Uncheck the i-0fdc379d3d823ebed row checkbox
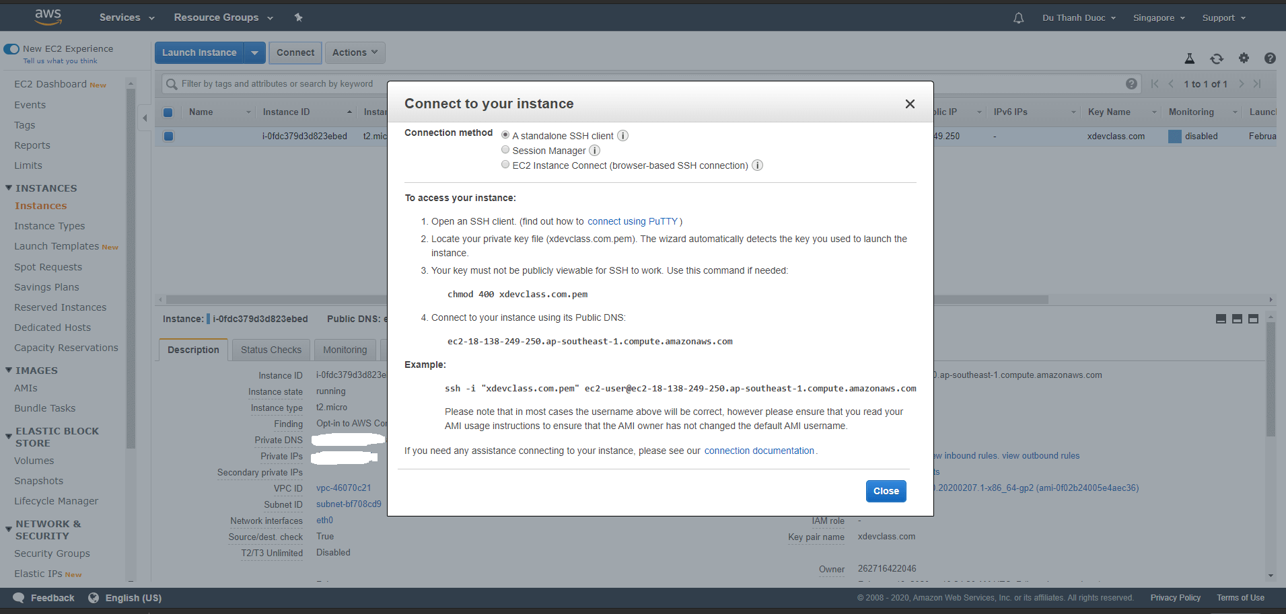The image size is (1286, 614). coord(169,137)
